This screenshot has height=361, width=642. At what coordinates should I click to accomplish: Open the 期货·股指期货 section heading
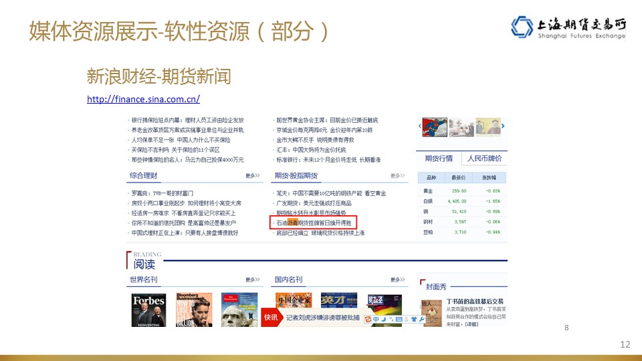[296, 176]
